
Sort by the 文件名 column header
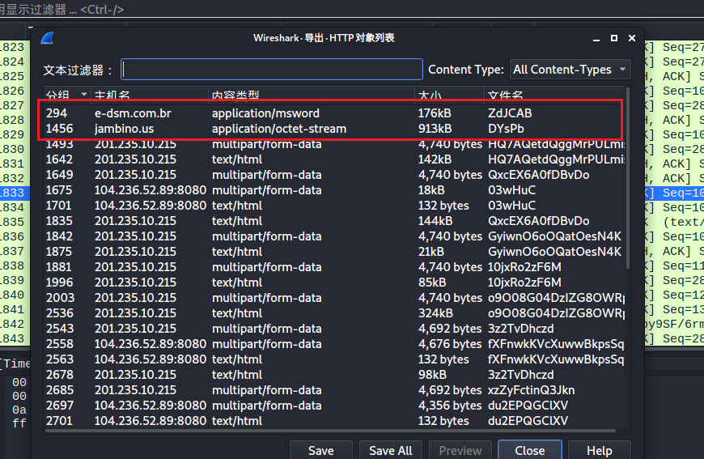pos(506,96)
